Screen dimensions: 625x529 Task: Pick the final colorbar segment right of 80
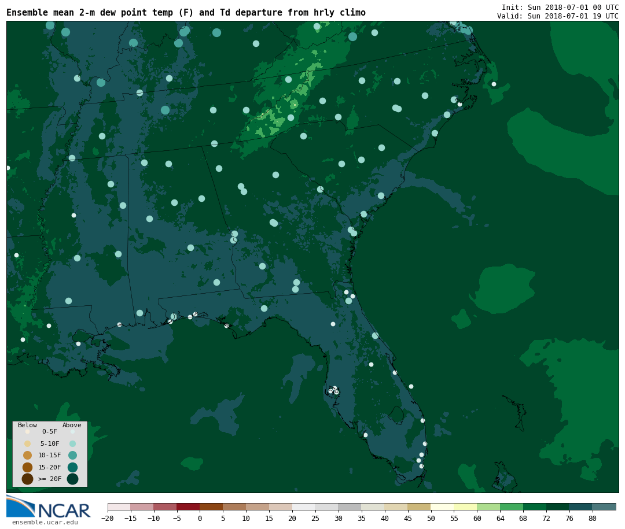604,506
